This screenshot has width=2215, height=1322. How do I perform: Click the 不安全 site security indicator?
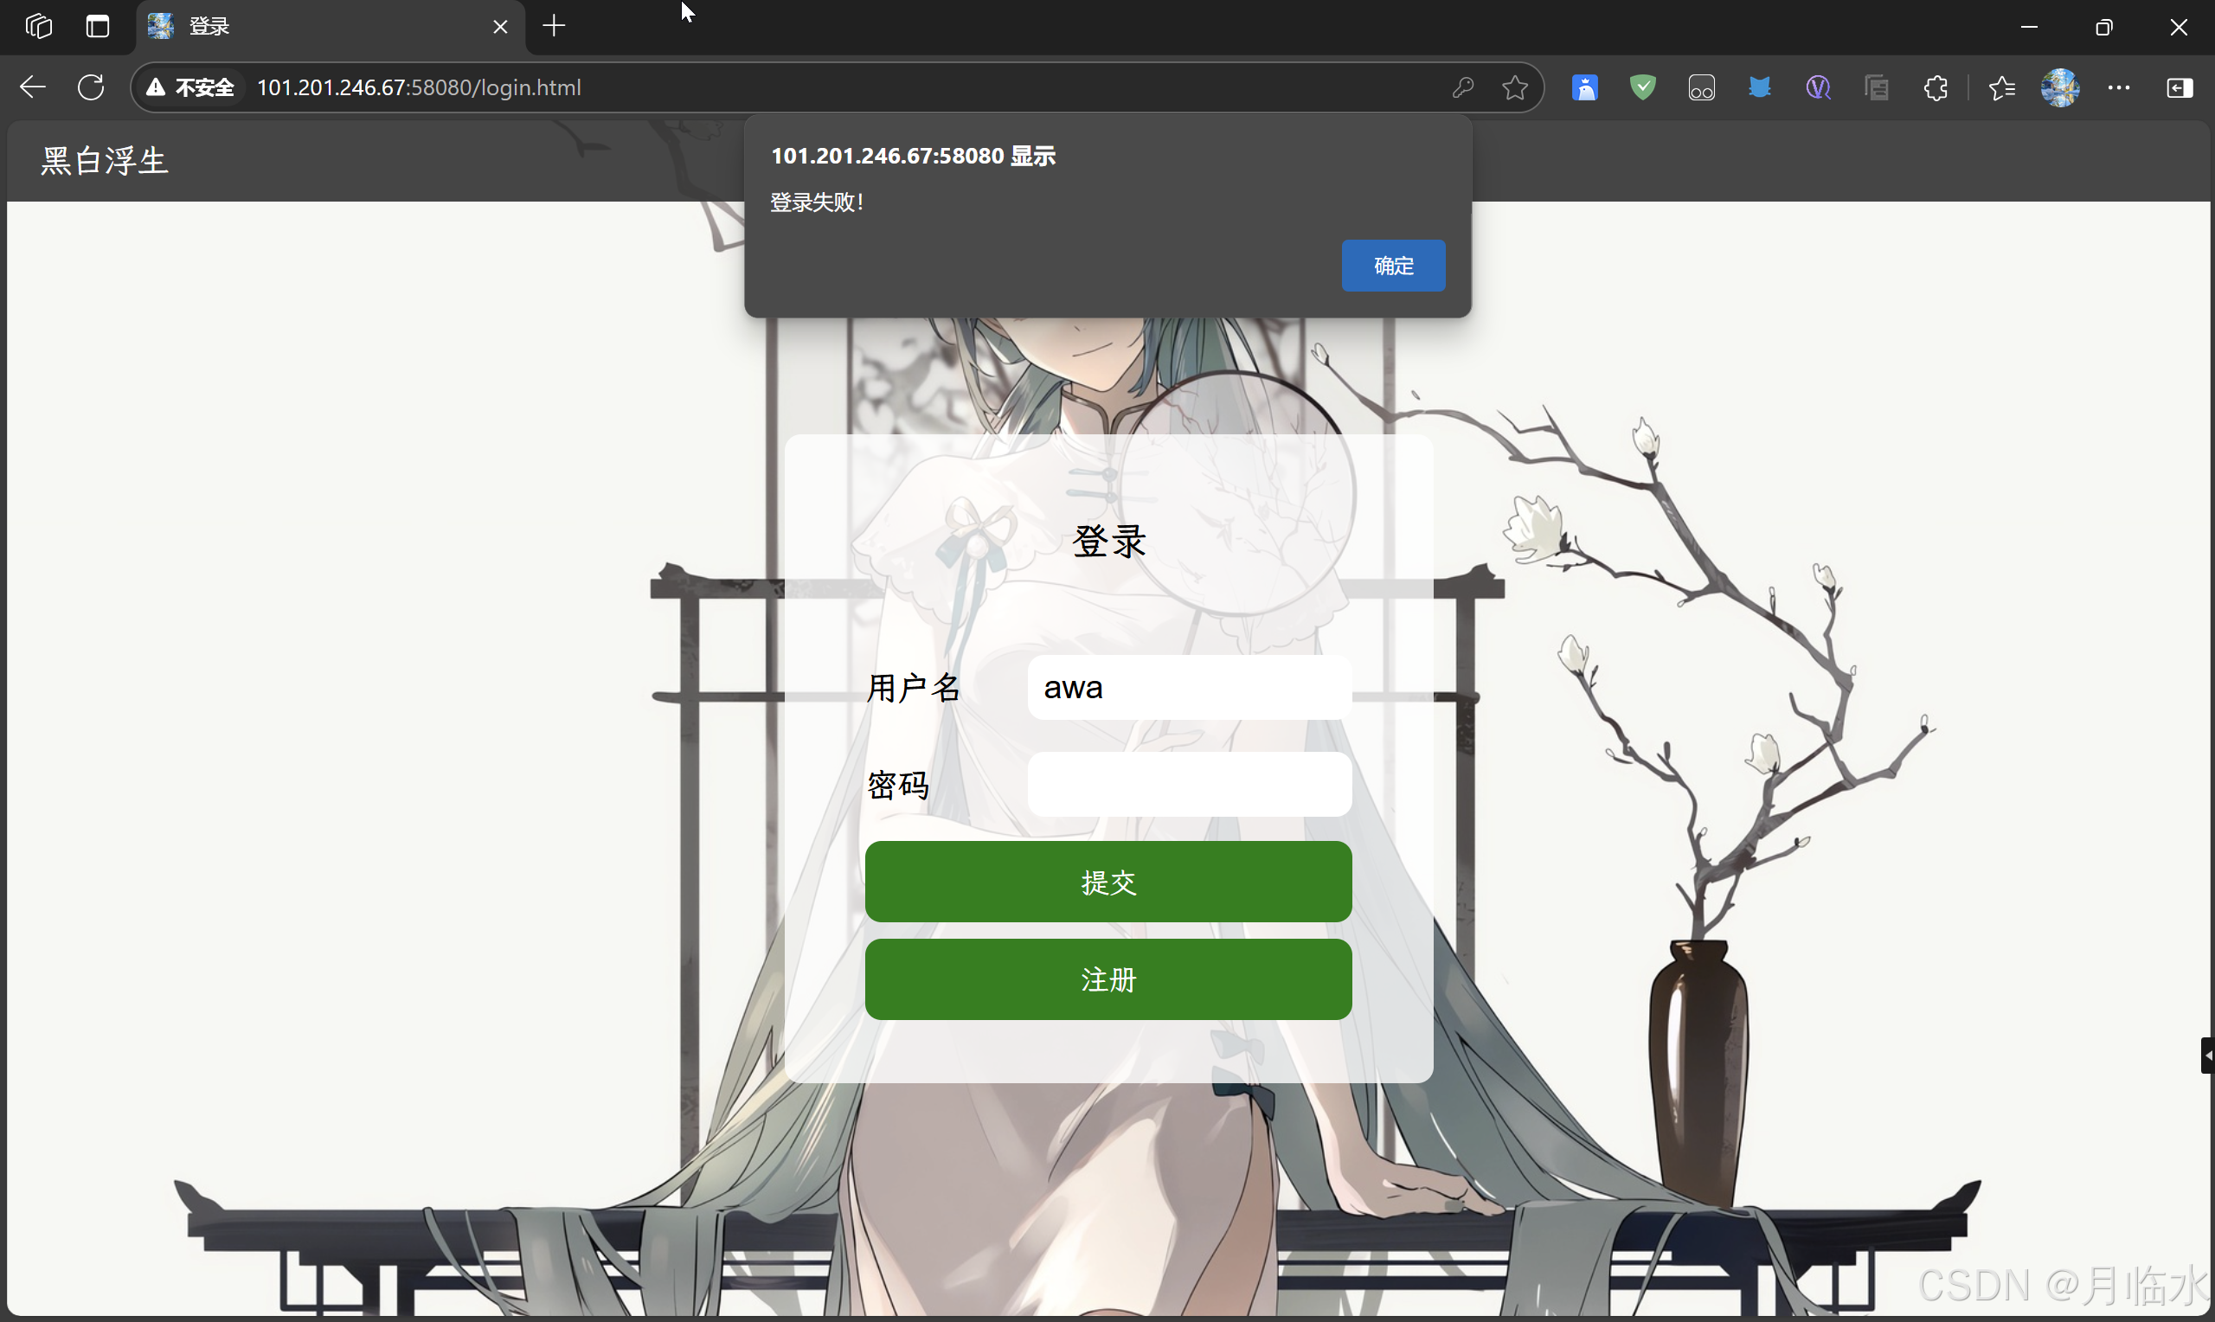click(190, 87)
